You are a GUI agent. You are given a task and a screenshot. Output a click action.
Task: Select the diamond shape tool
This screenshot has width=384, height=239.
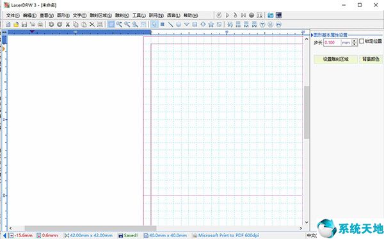point(203,24)
